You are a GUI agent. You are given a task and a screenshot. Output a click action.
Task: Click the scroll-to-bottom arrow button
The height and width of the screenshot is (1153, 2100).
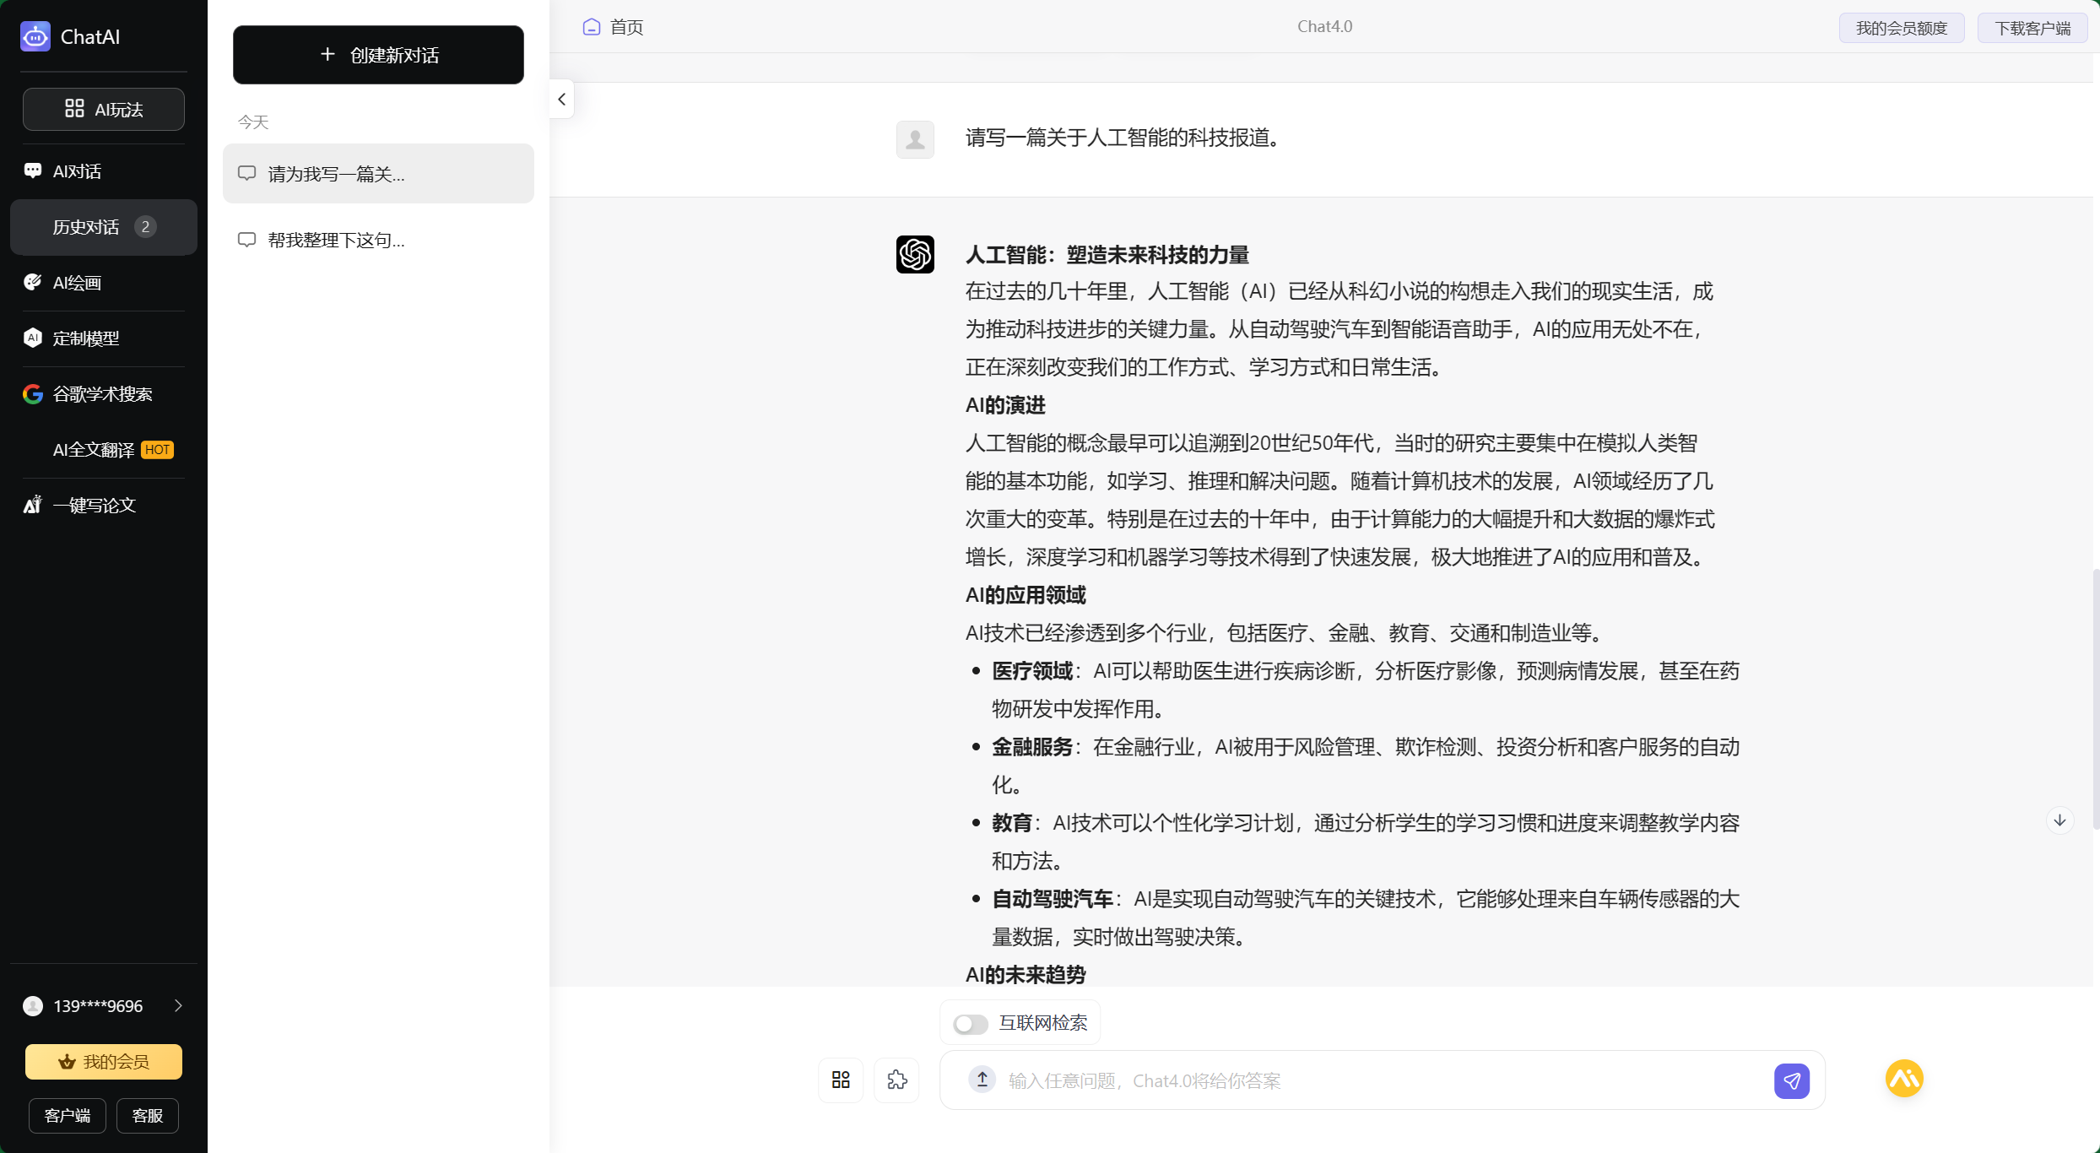tap(2060, 820)
